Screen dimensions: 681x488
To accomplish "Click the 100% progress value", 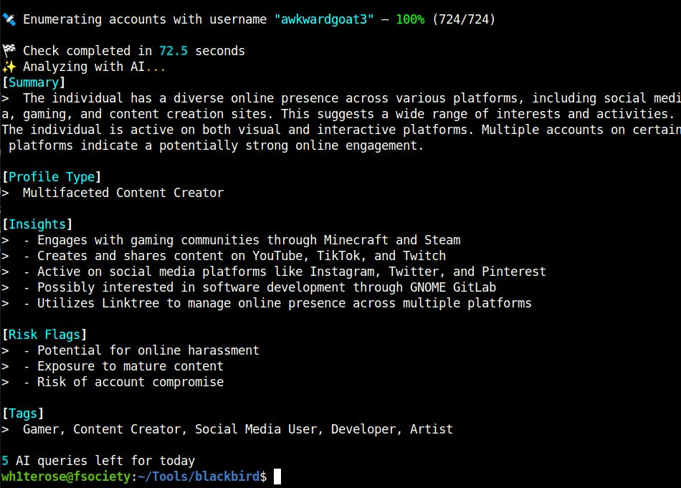I will coord(410,19).
